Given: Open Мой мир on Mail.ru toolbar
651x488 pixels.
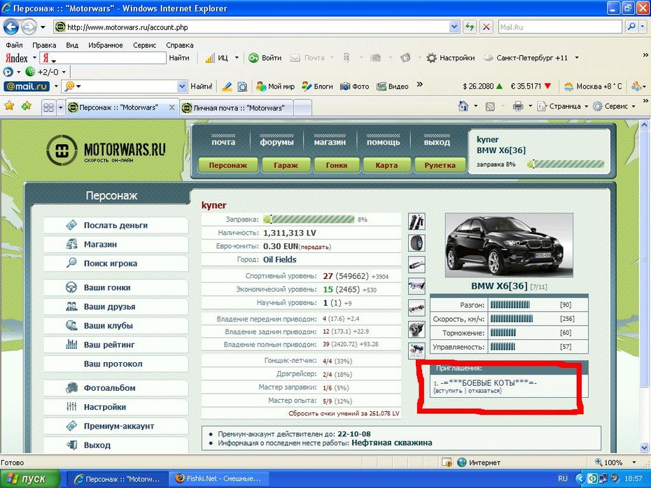Looking at the screenshot, I should (x=275, y=86).
